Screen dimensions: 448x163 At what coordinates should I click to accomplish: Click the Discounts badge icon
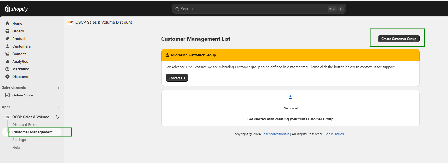point(7,77)
